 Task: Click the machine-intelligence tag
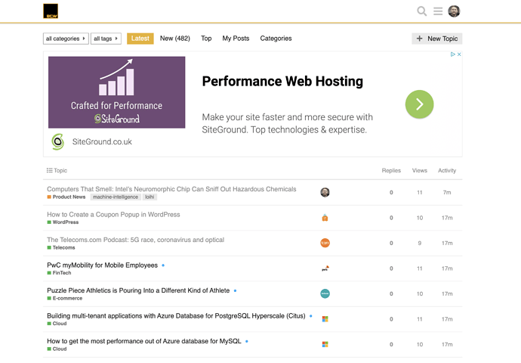(116, 197)
